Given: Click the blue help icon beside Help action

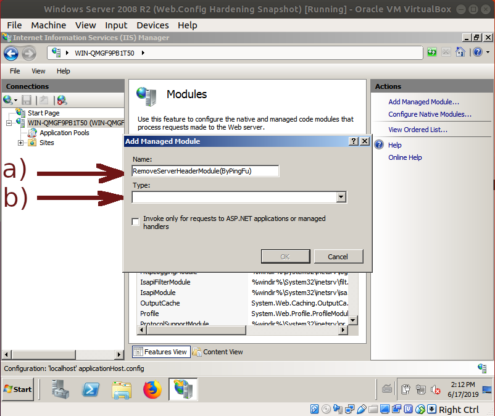Looking at the screenshot, I should (379, 145).
